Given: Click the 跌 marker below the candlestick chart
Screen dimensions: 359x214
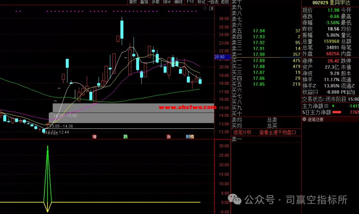Looking at the screenshot, I should [125, 137].
